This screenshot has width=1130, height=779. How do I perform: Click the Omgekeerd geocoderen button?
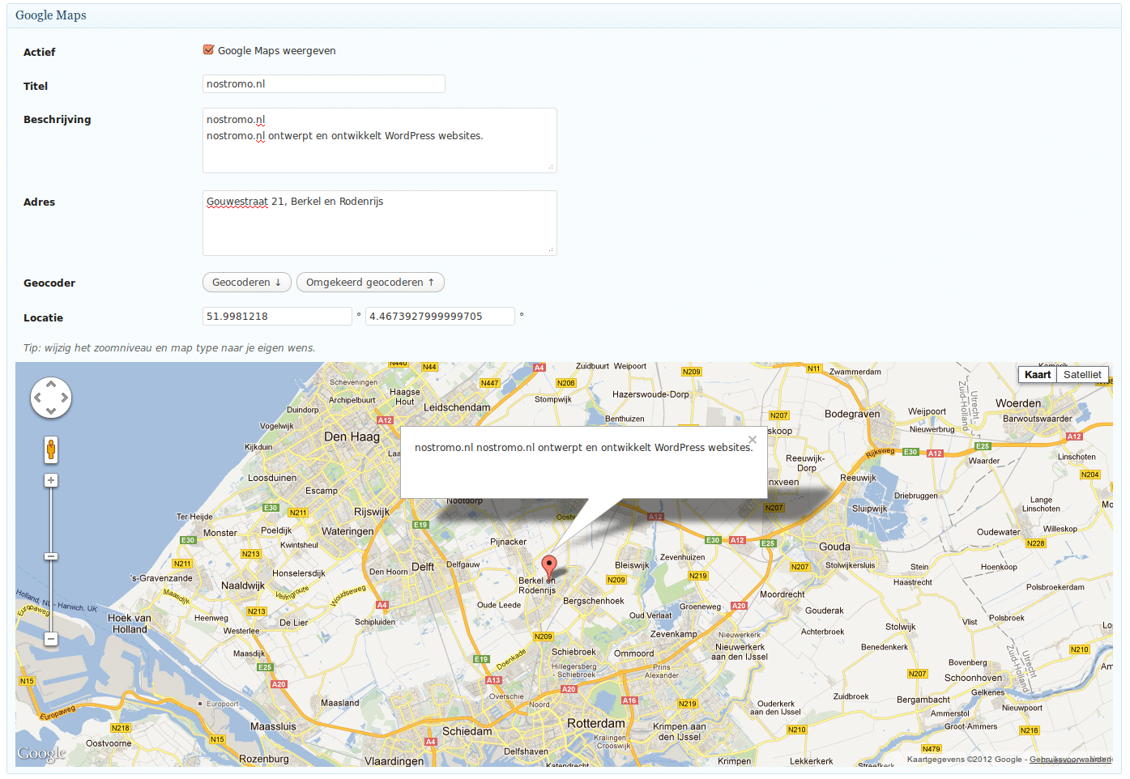(x=370, y=282)
